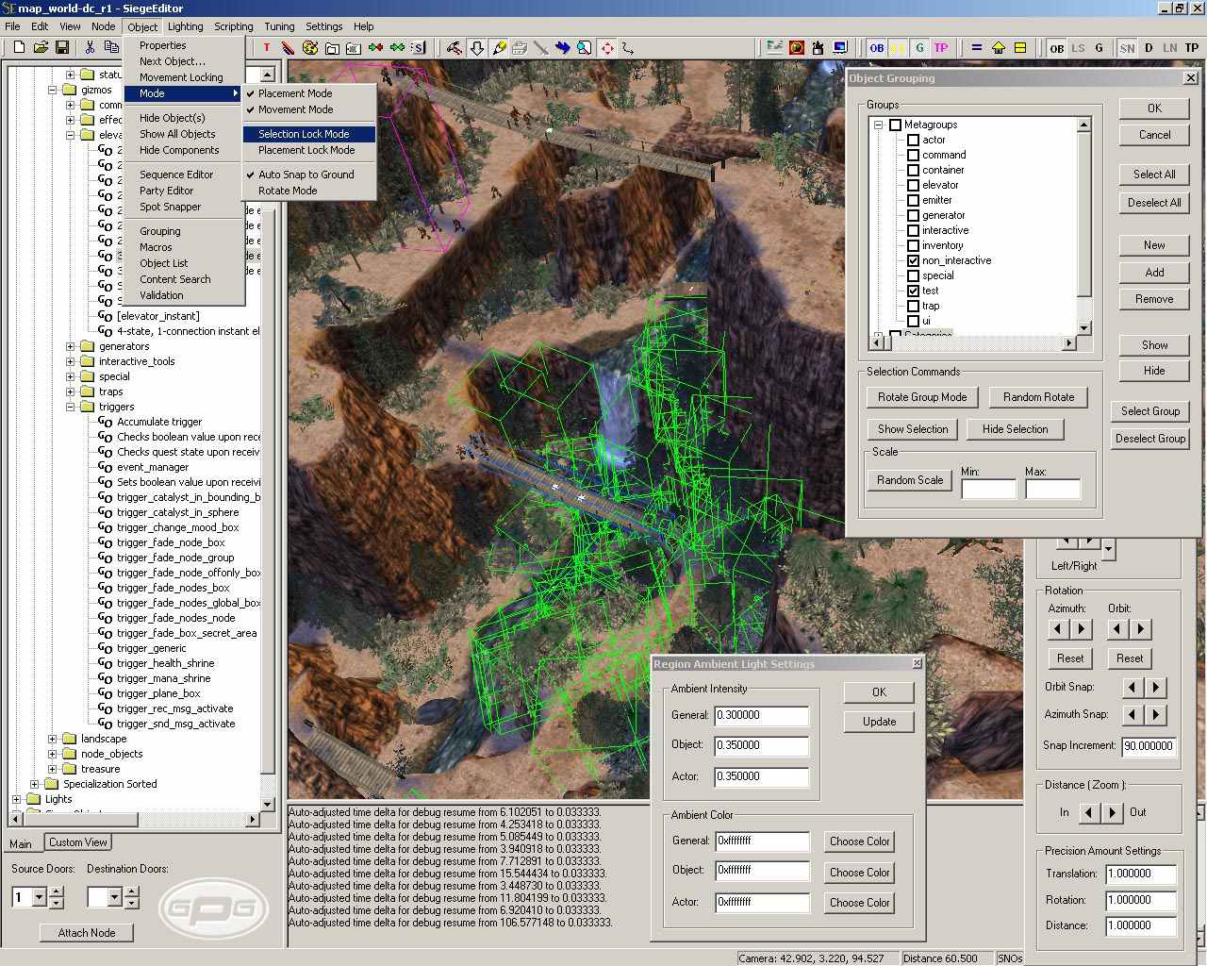Click the magnifier zoom toolbar icon
This screenshot has height=966, width=1207.
[x=585, y=47]
